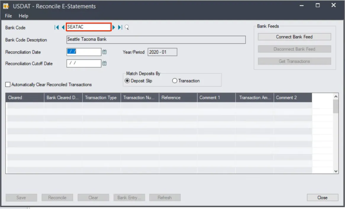The image size is (345, 209).
Task: Open the Help menu
Action: pos(23,16)
